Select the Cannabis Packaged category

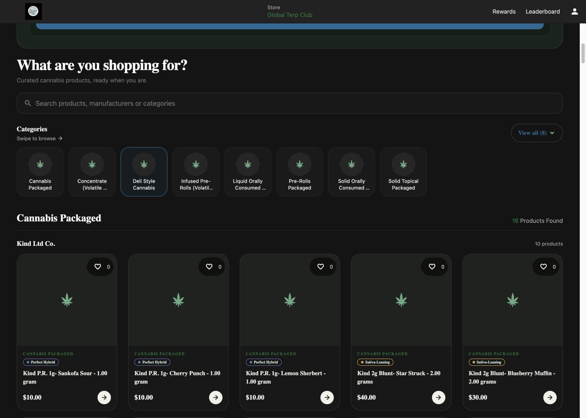pyautogui.click(x=40, y=172)
